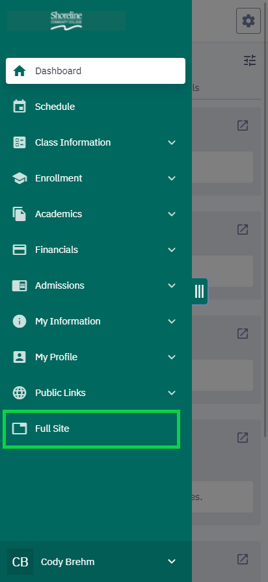This screenshot has height=582, width=268.
Task: Open the Schedule link in the sidebar
Action: coord(96,107)
